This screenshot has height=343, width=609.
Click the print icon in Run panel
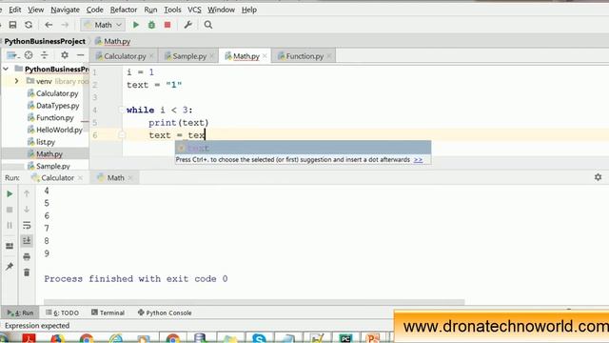27,256
